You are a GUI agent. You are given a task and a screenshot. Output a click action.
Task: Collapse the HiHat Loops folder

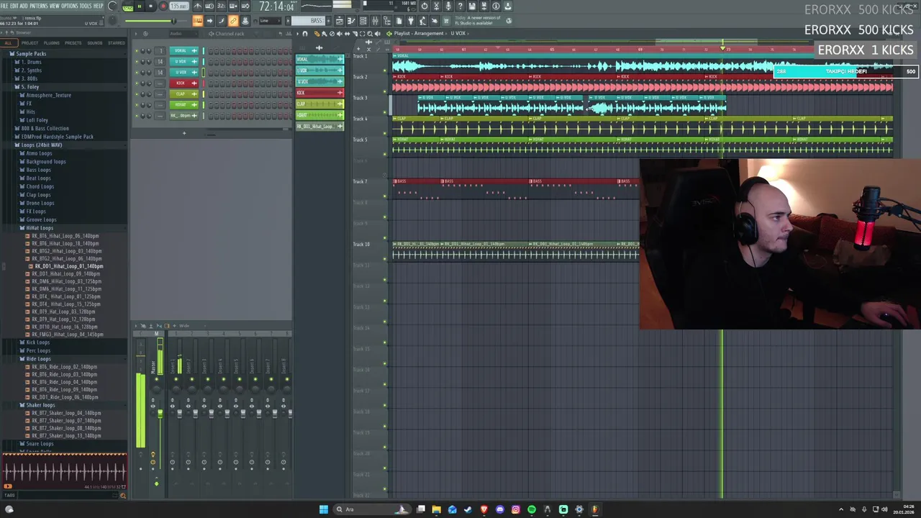tap(40, 228)
